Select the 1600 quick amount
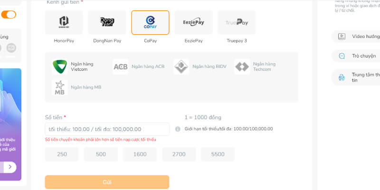The image size is (380, 190). 140,154
